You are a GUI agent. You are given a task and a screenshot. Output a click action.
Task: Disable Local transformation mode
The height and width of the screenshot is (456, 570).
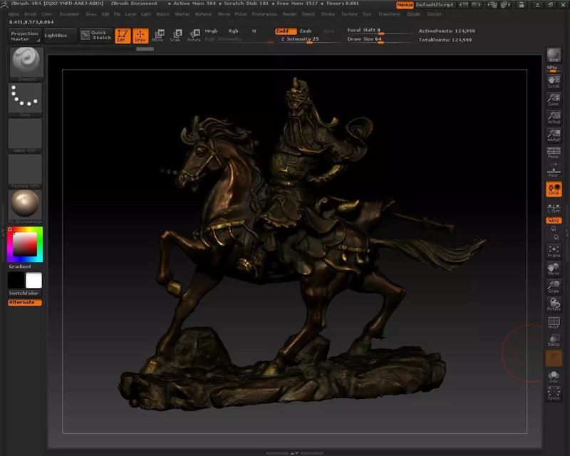click(554, 189)
